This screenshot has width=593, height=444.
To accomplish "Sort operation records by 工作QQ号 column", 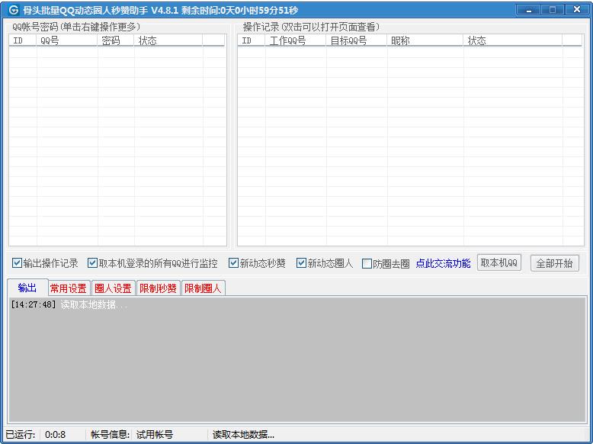I will pos(296,40).
